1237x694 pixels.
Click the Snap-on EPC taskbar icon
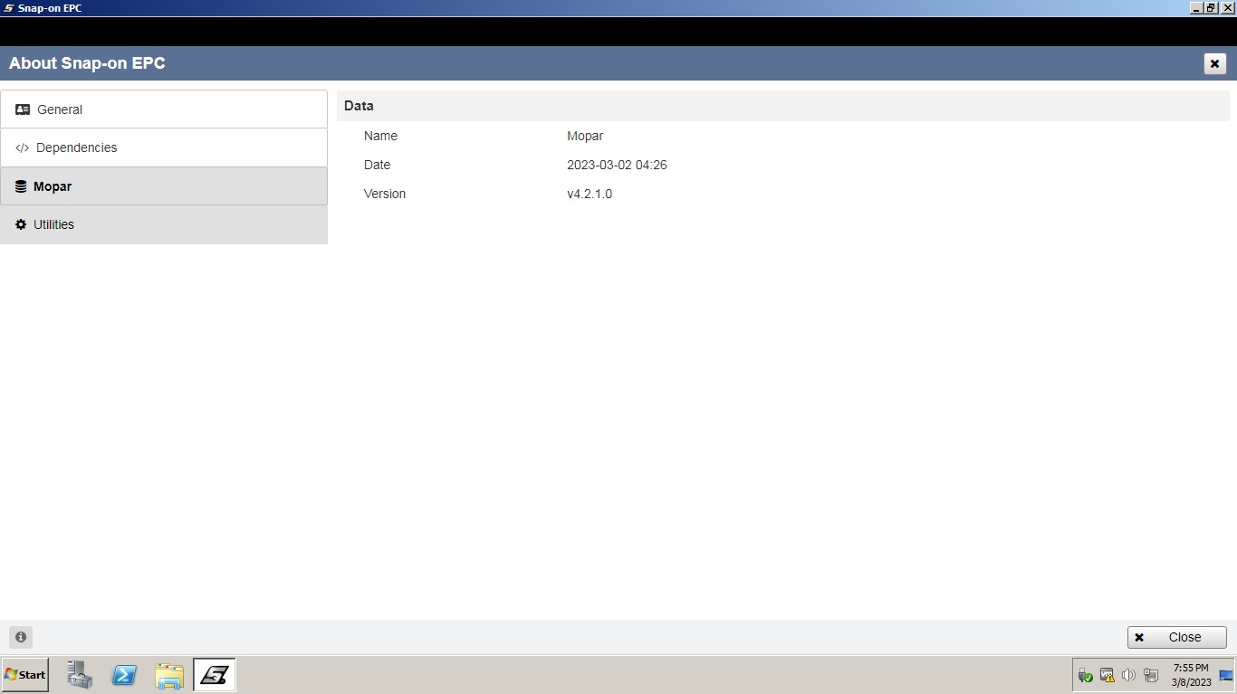(215, 675)
